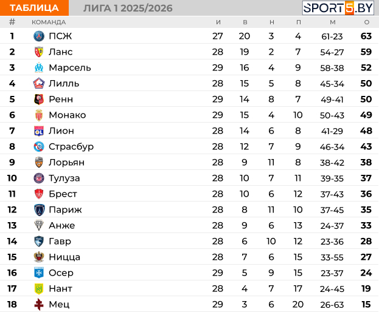Click PSG's 63 points value
The width and height of the screenshot is (379, 312).
[x=366, y=36]
